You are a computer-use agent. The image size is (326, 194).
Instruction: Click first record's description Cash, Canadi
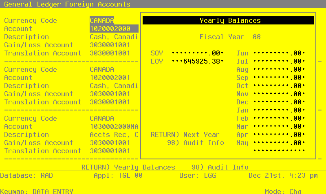[114, 37]
